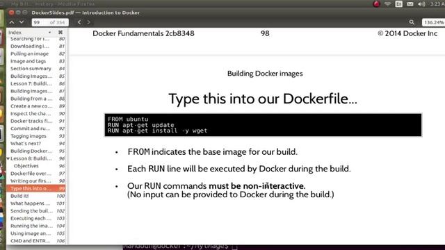Screen dimensions: 445x250
Task: Open 'Objectives' index entry
Action: 37,166
